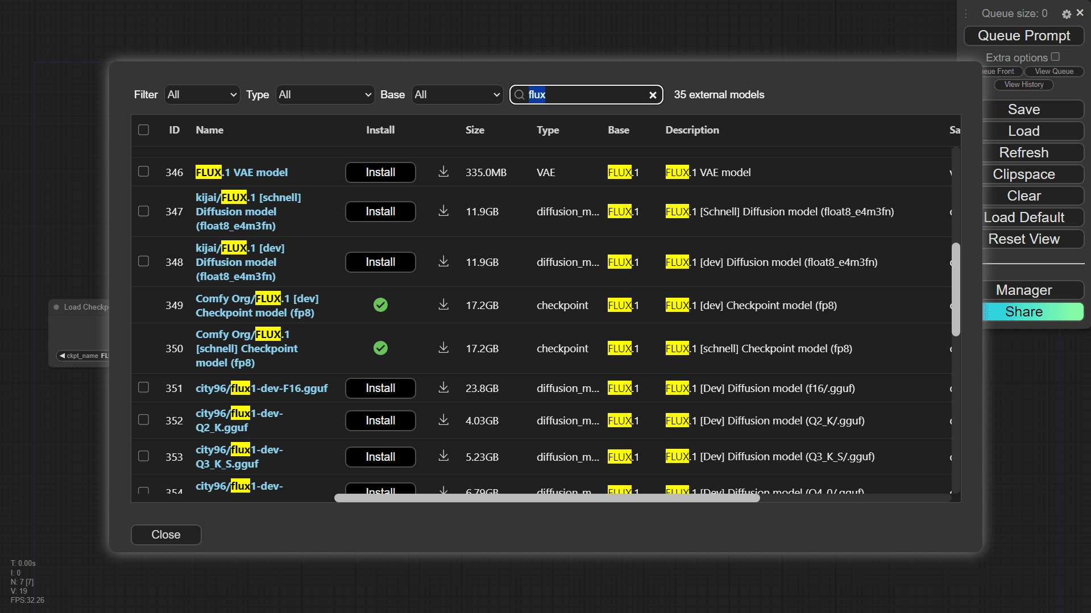Image resolution: width=1091 pixels, height=613 pixels.
Task: Click the Queue Prompt button
Action: (x=1023, y=35)
